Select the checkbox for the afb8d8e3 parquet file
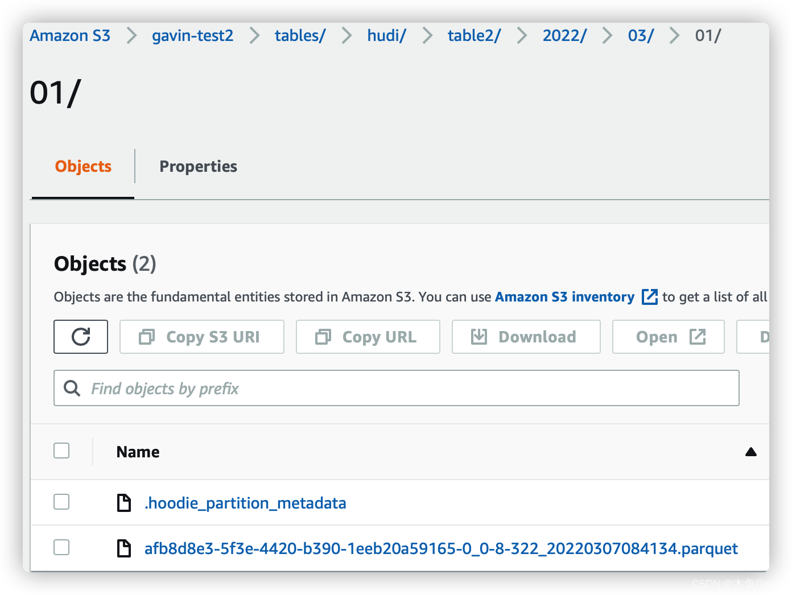Viewport: 792px width, 595px height. click(61, 547)
